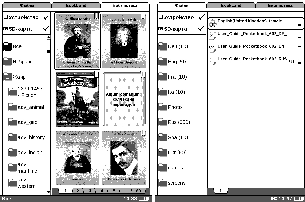Click the folder icon beside Ukr (60)

(163, 153)
